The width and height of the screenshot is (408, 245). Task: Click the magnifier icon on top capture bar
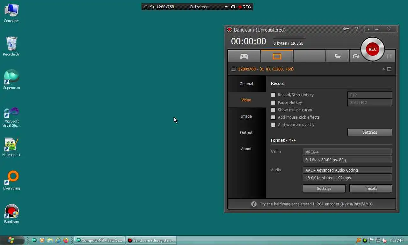152,7
